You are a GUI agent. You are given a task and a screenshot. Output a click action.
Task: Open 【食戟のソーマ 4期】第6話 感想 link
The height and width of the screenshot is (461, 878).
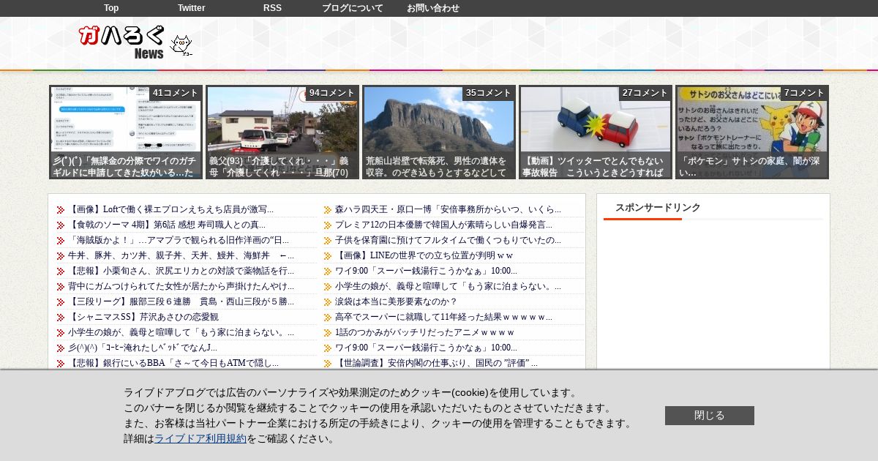(167, 225)
